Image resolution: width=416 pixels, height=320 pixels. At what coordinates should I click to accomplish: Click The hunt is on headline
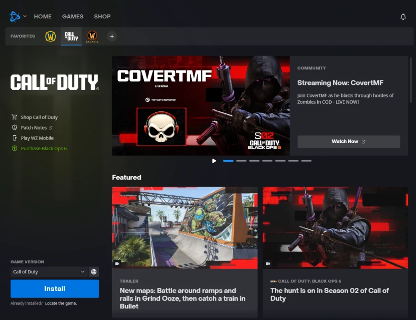click(330, 295)
